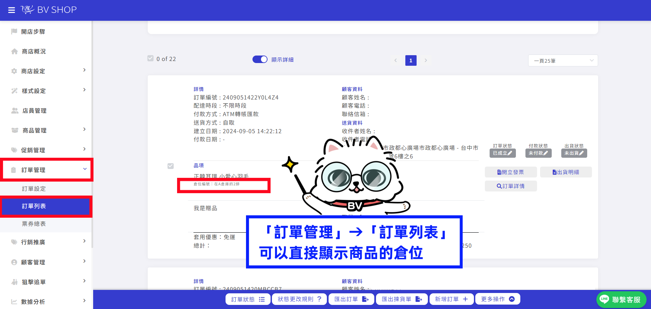This screenshot has height=309, width=651.
Task: Select 訂單列表 in the sidebar
Action: [46, 206]
